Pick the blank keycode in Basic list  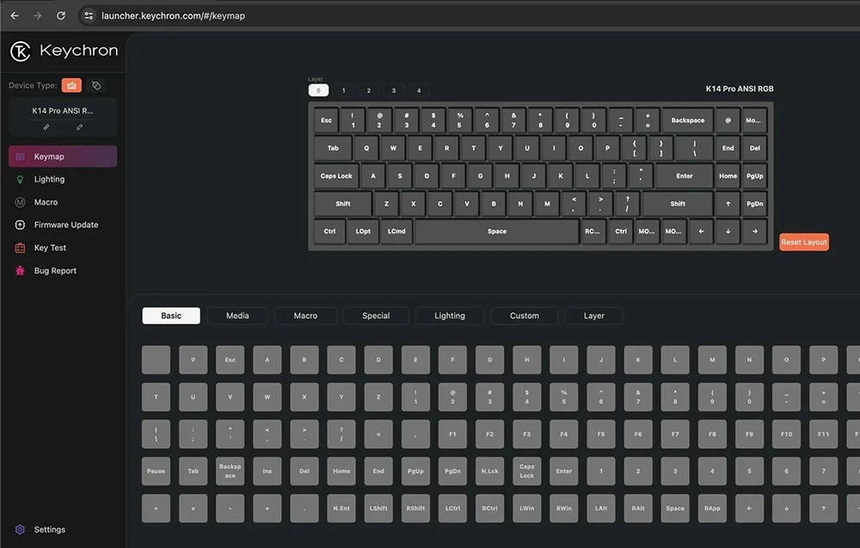156,360
